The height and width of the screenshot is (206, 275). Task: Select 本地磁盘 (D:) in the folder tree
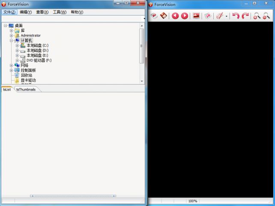[x=37, y=50]
